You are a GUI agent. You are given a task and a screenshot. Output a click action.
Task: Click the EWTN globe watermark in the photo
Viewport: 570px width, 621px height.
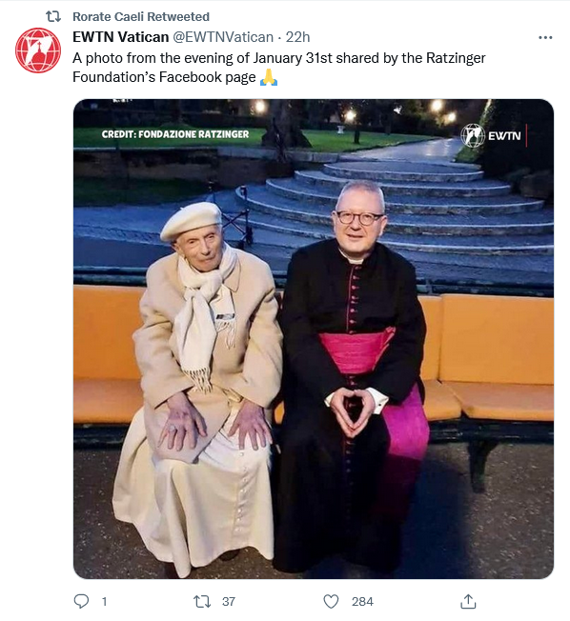473,135
